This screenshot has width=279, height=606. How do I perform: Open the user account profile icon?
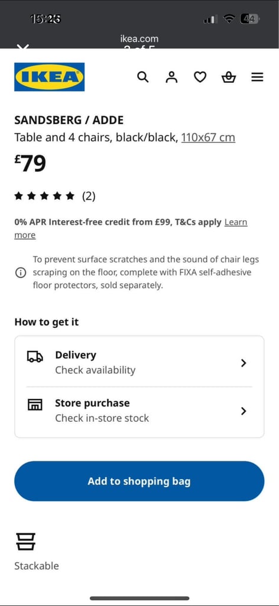[171, 78]
